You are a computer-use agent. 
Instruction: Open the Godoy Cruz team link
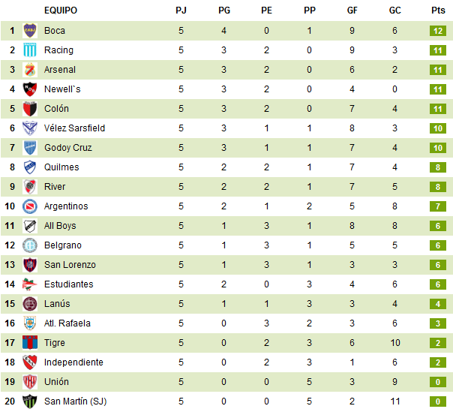click(x=68, y=148)
